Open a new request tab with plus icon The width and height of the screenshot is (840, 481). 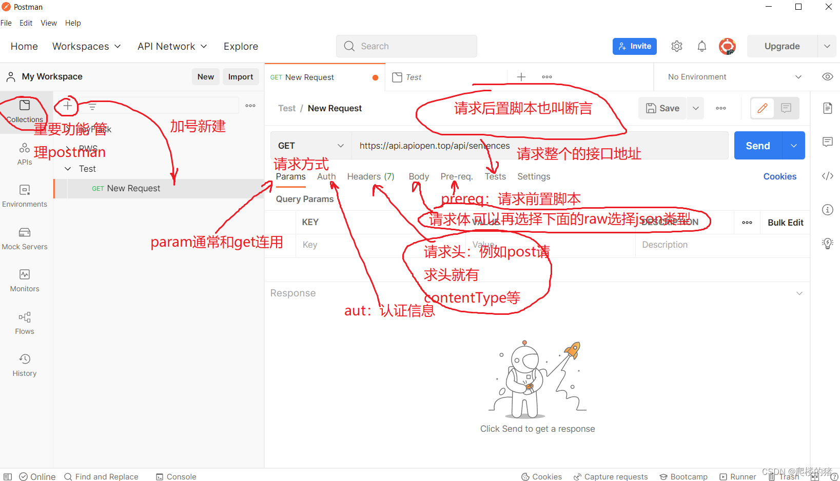pos(521,77)
